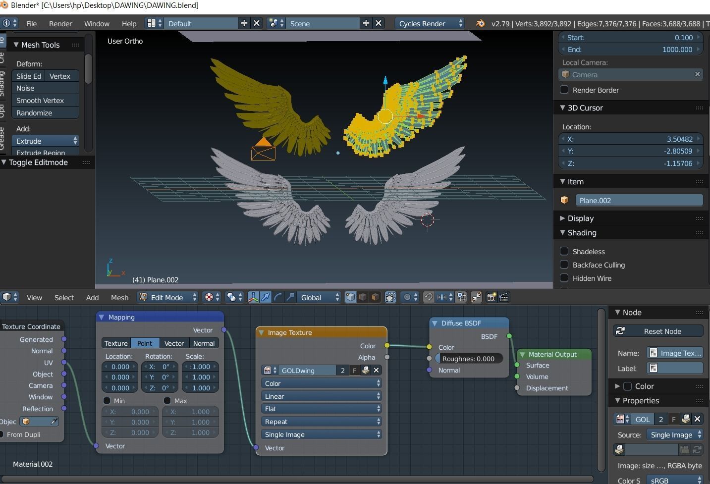
Task: Tick the Color panel checkbox
Action: [627, 386]
